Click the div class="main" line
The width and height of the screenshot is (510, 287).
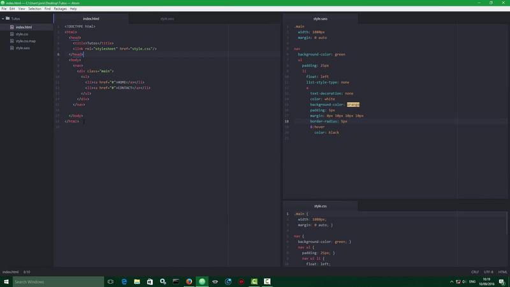95,71
